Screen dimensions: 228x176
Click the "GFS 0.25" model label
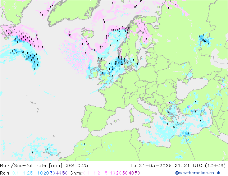[x=77, y=166]
